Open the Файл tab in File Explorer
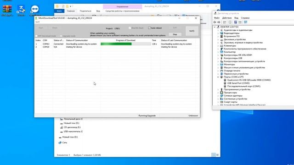The height and width of the screenshot is (165, 294). [59, 11]
